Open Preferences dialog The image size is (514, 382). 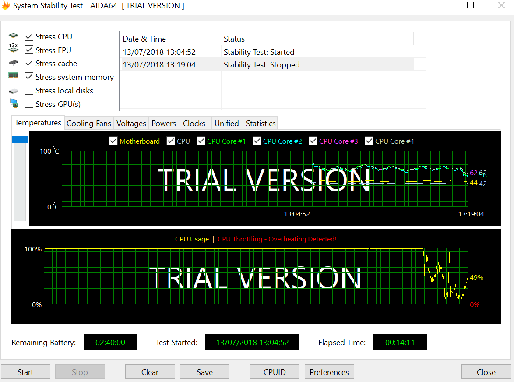coord(329,372)
